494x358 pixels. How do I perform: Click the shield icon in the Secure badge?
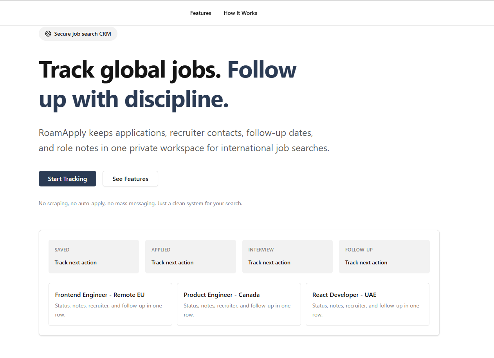point(48,34)
